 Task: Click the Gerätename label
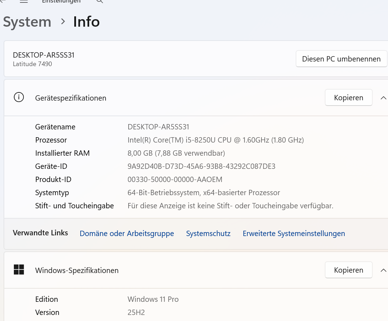[x=55, y=127]
